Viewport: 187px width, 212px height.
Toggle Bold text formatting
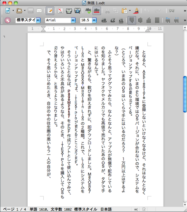[104, 20]
